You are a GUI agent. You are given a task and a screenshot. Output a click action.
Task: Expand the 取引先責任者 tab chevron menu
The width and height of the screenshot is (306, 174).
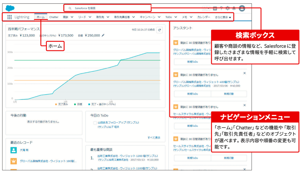click(x=134, y=17)
